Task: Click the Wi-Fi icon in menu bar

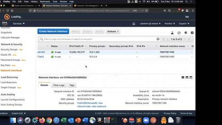Action: click(144, 1)
